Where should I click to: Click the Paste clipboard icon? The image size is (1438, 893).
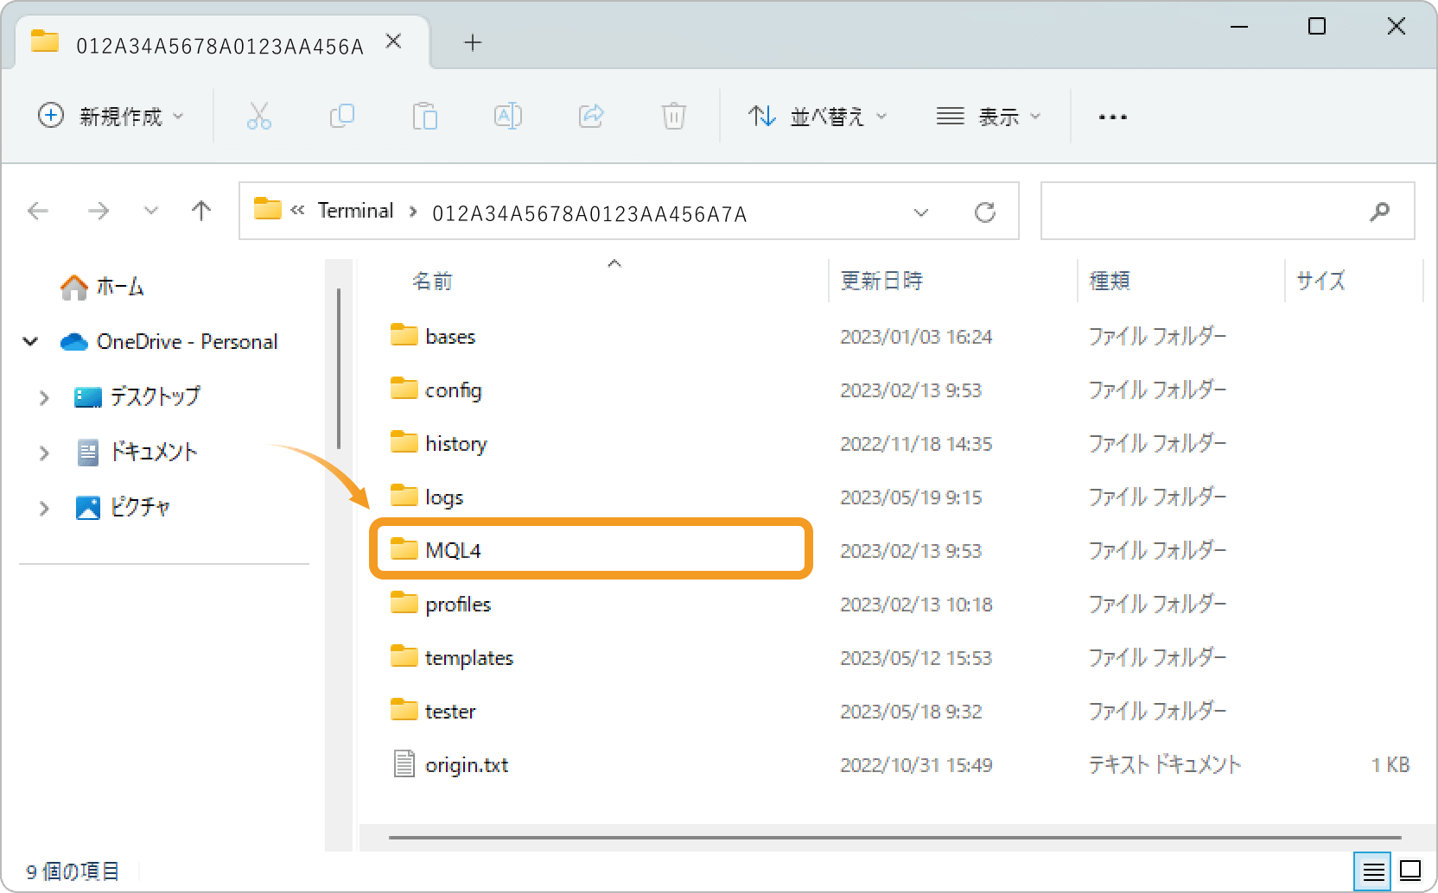424,116
